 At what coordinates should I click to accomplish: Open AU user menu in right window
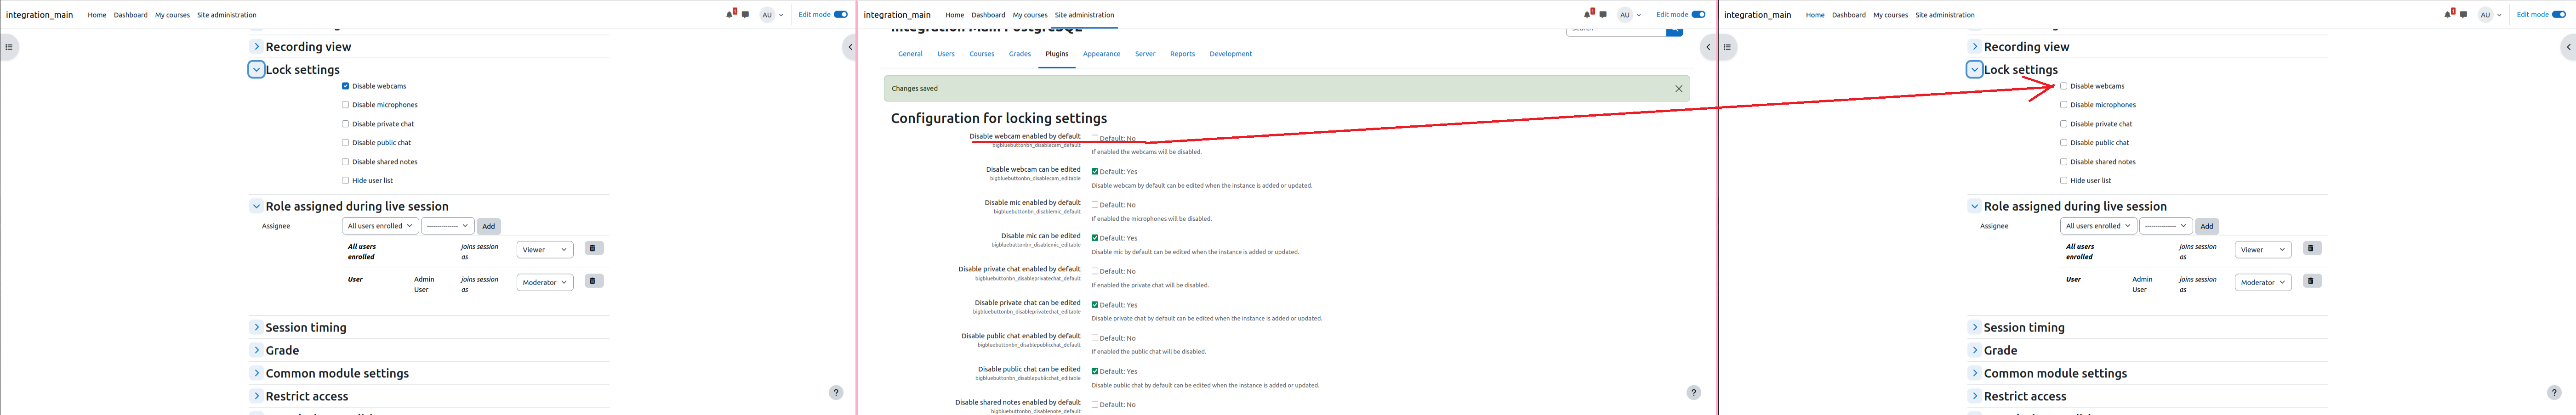click(2489, 15)
